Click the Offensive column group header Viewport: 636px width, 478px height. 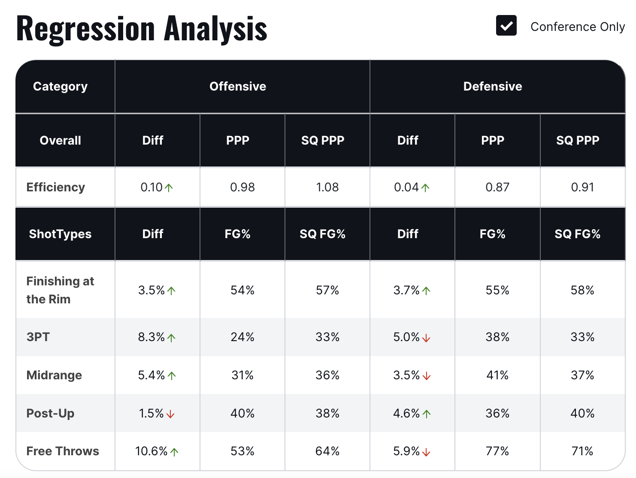[x=238, y=86]
